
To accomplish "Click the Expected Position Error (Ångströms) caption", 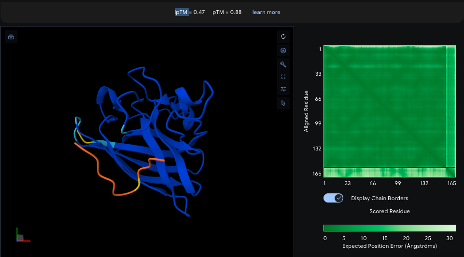I will click(390, 246).
